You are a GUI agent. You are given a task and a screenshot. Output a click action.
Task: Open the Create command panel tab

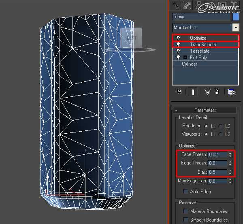point(176,6)
